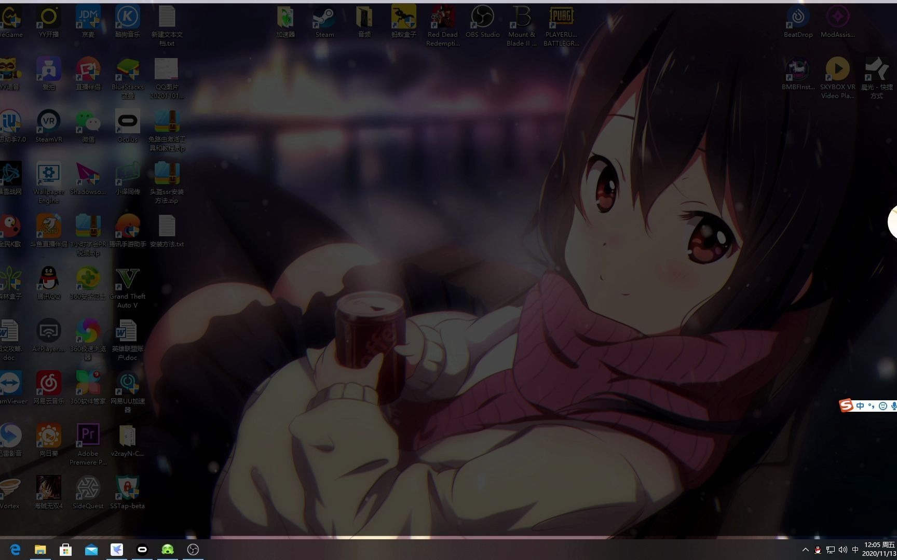
Task: Open Microsoft Edge from taskbar
Action: tap(15, 550)
